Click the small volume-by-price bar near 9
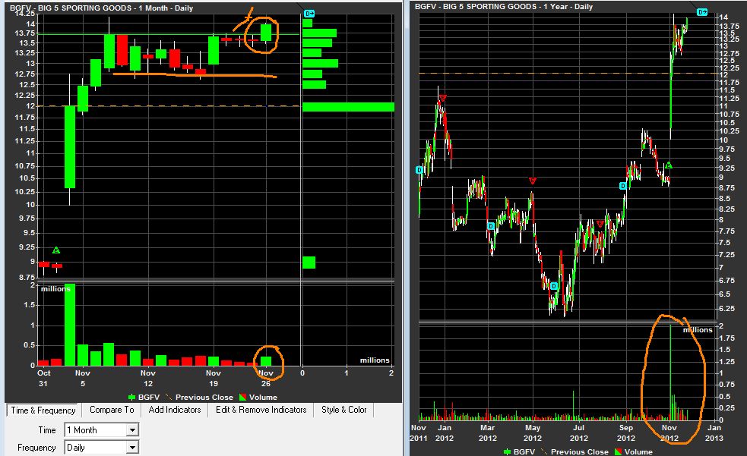The image size is (747, 456). point(309,263)
